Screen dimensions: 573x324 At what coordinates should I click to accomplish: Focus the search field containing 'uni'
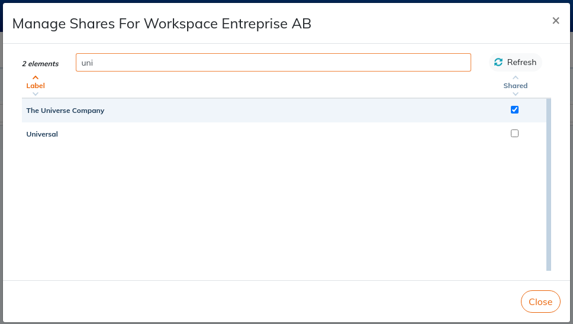[x=273, y=63]
